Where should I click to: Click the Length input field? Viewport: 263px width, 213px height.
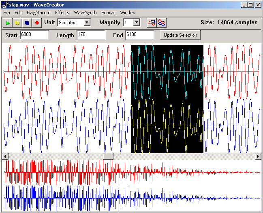tap(91, 35)
